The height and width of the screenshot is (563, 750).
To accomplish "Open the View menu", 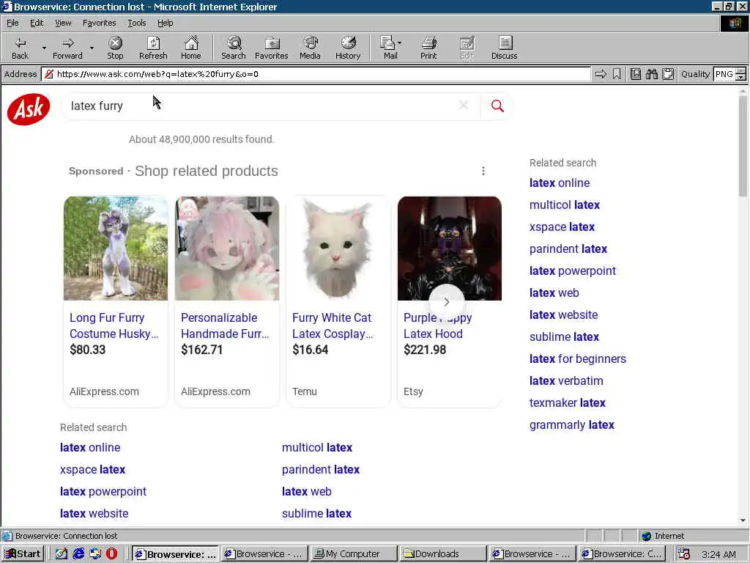I will click(x=63, y=23).
